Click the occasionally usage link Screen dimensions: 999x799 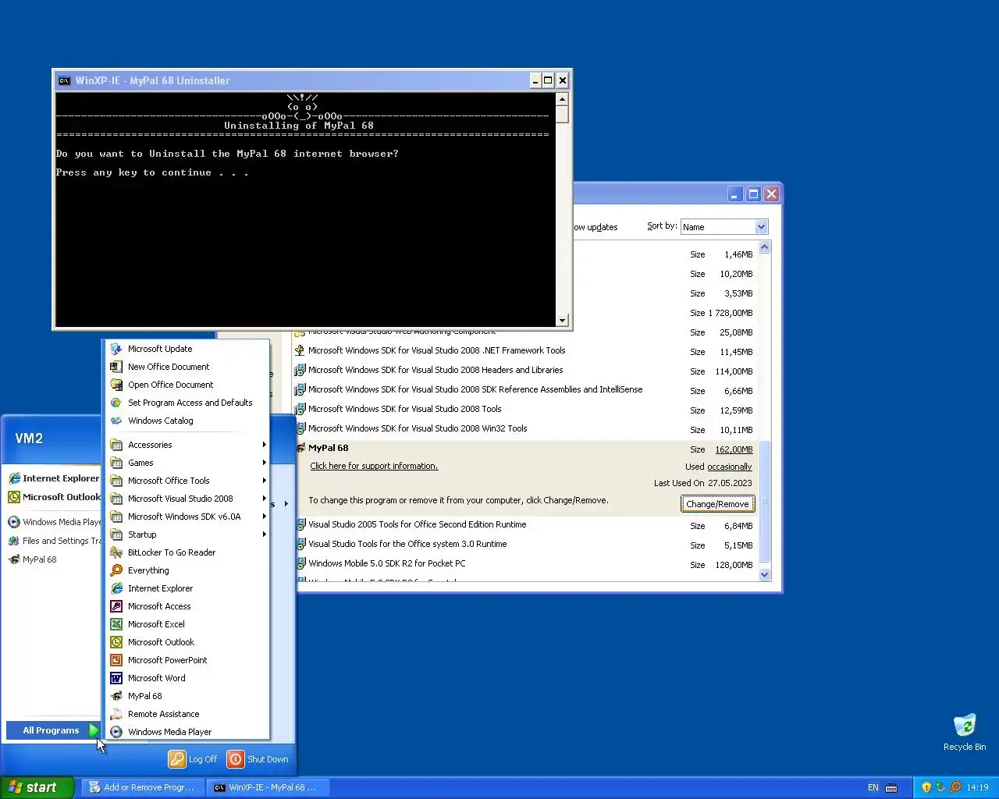coord(729,467)
